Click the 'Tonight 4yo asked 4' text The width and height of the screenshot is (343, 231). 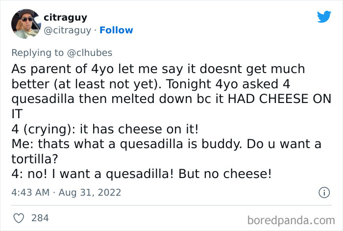click(228, 84)
